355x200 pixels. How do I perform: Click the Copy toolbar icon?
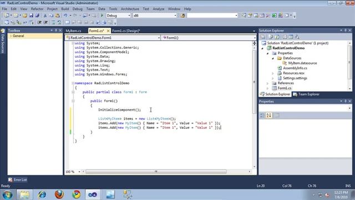coord(51,16)
